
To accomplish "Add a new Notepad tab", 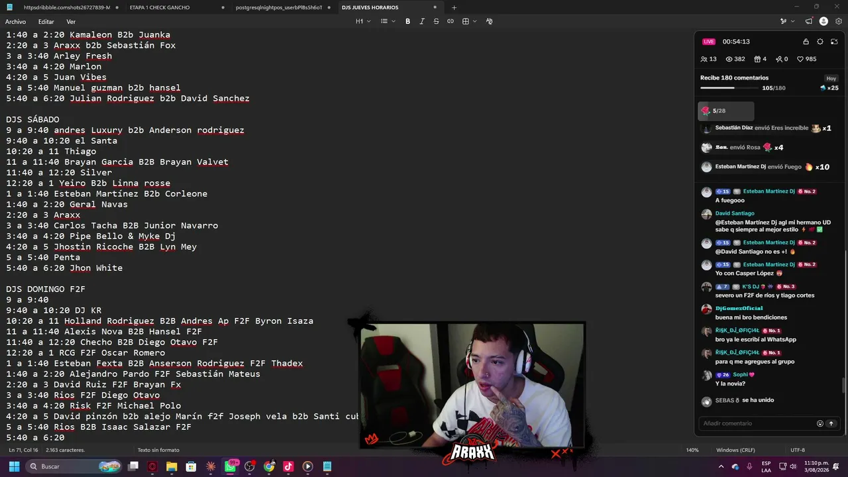I will tap(454, 7).
